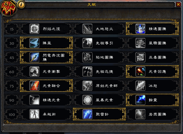Pick the 巫毒圖騰 talent icon
This screenshot has height=134, width=183.
click(x=140, y=57)
